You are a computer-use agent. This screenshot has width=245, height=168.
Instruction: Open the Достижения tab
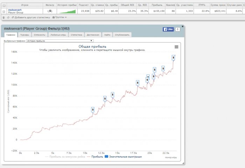(93, 35)
